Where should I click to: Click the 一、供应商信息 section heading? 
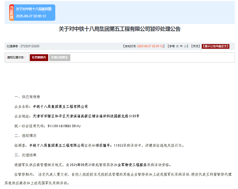point(27,97)
